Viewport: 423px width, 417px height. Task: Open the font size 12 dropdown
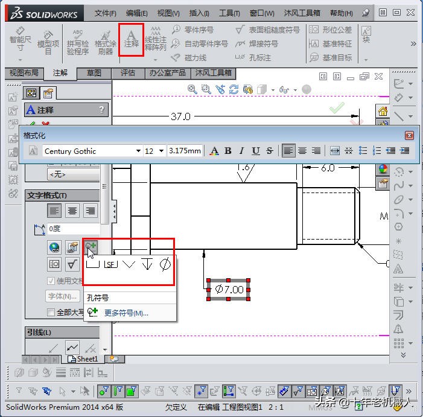click(161, 151)
